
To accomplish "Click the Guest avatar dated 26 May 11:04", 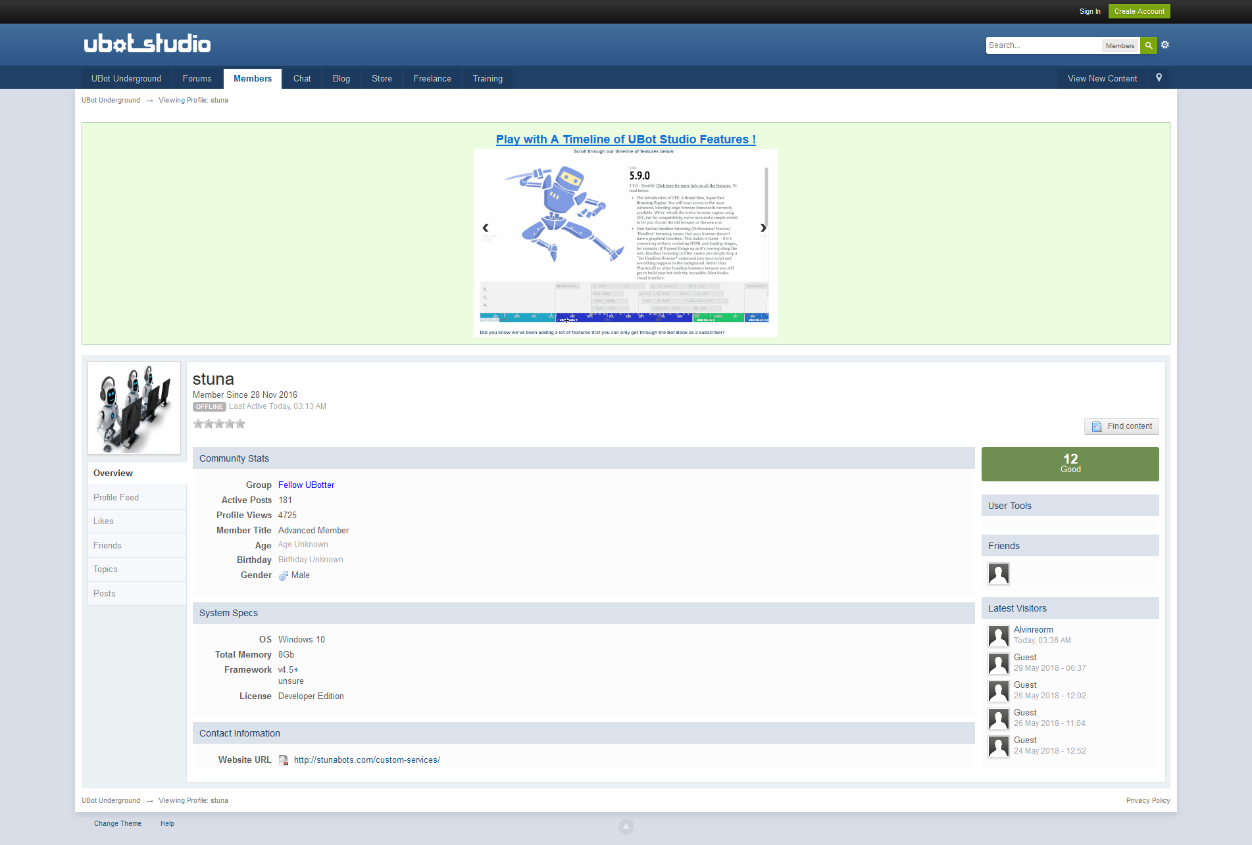I will tap(999, 719).
